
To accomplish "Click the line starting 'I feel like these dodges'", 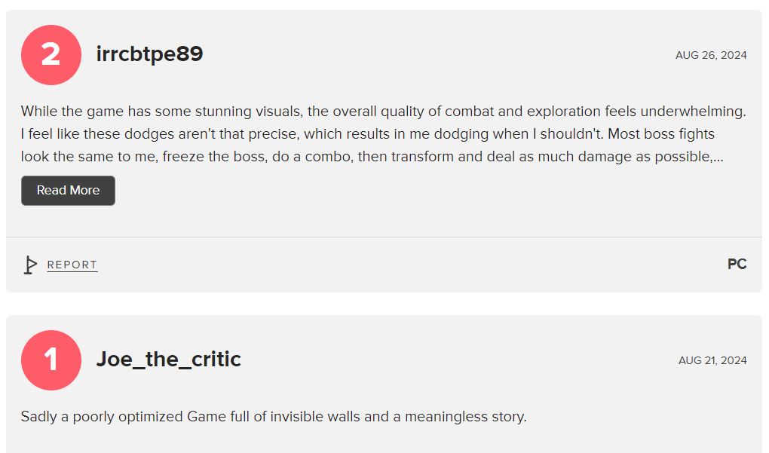I will (368, 134).
